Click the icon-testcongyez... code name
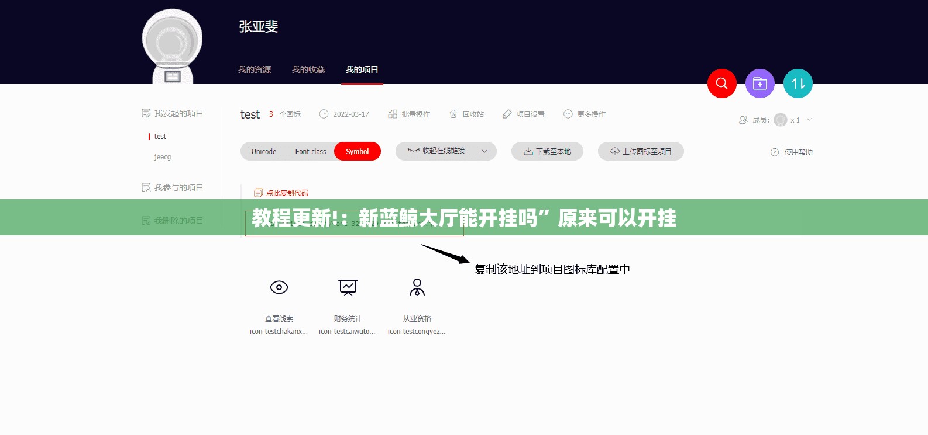Image resolution: width=928 pixels, height=435 pixels. 417,332
